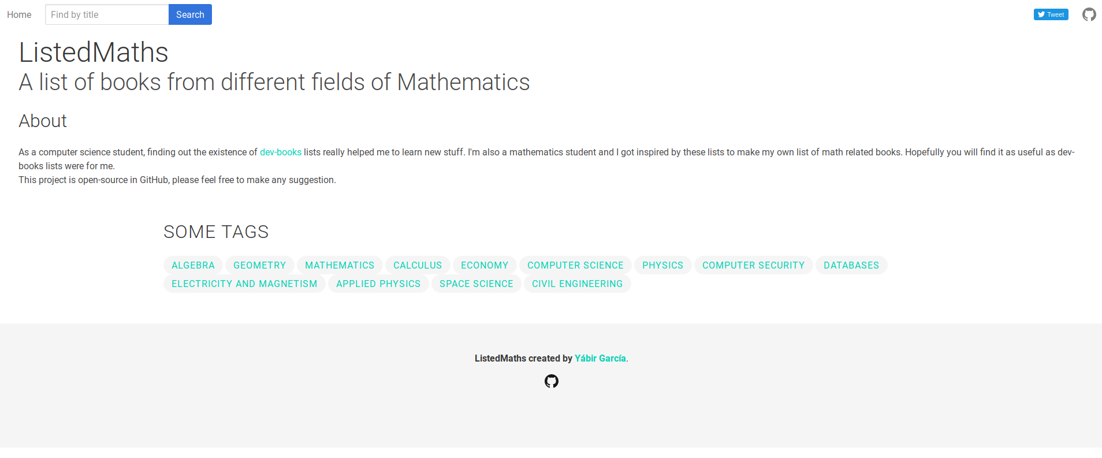The width and height of the screenshot is (1102, 458).
Task: Select the PHYSICS tag
Action: coord(662,265)
